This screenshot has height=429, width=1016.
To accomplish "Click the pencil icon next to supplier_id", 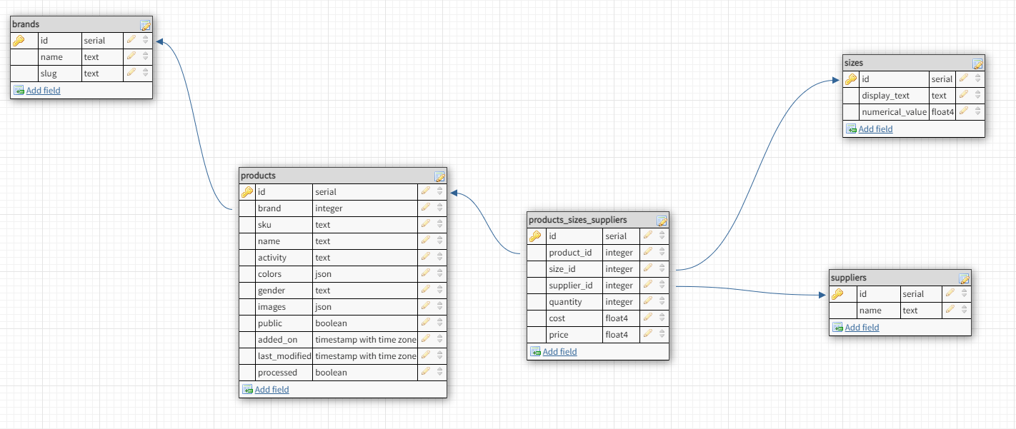I will click(648, 285).
